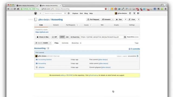Open the Code tab
This screenshot has height=97, width=173.
pos(41,25)
